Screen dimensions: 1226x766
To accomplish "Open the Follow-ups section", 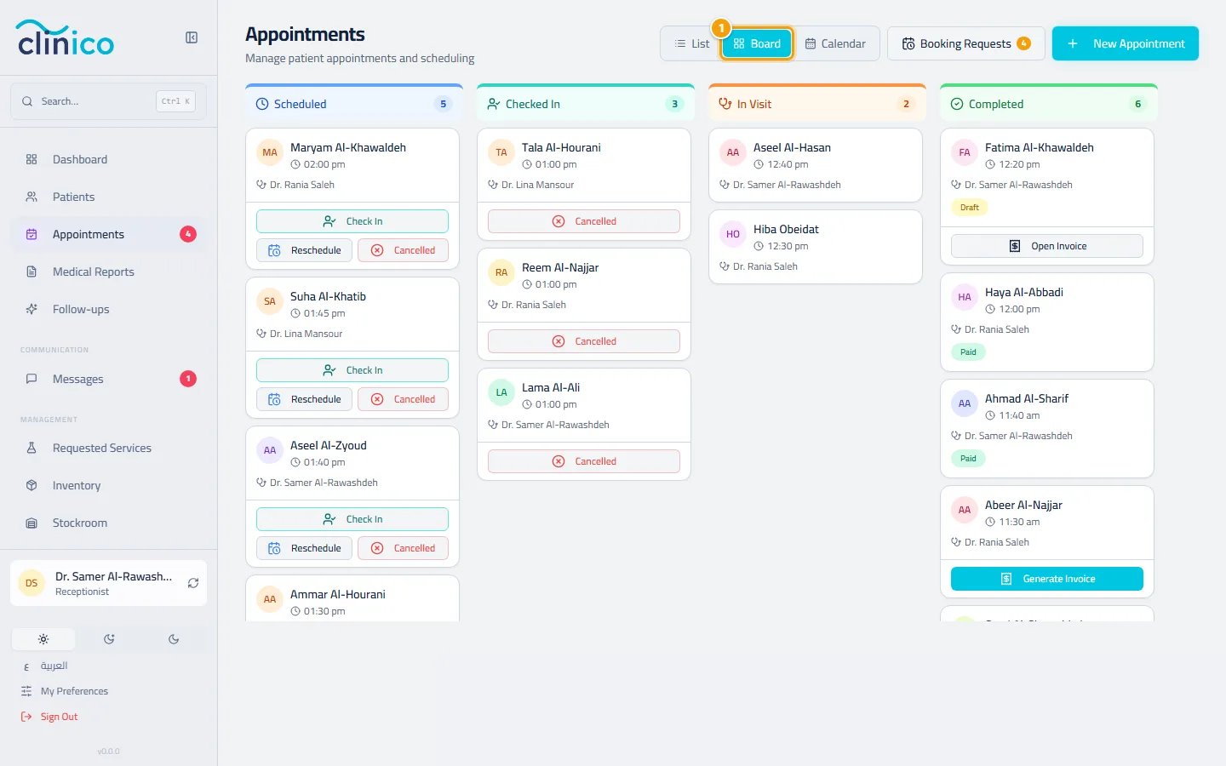I will click(x=108, y=309).
